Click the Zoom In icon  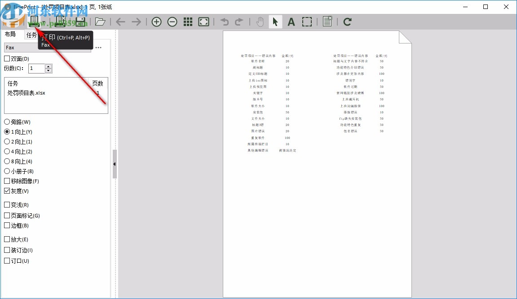click(x=156, y=21)
